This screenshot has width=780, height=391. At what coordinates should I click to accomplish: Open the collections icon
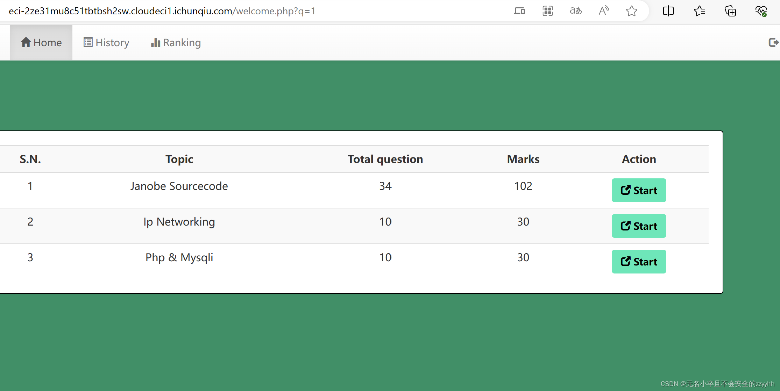click(x=730, y=11)
